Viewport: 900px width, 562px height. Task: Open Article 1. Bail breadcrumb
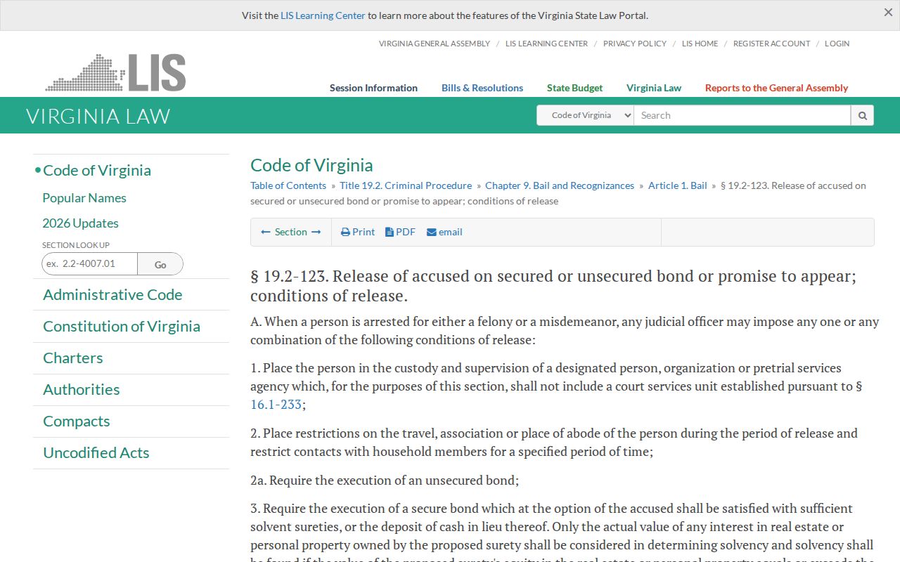(678, 185)
